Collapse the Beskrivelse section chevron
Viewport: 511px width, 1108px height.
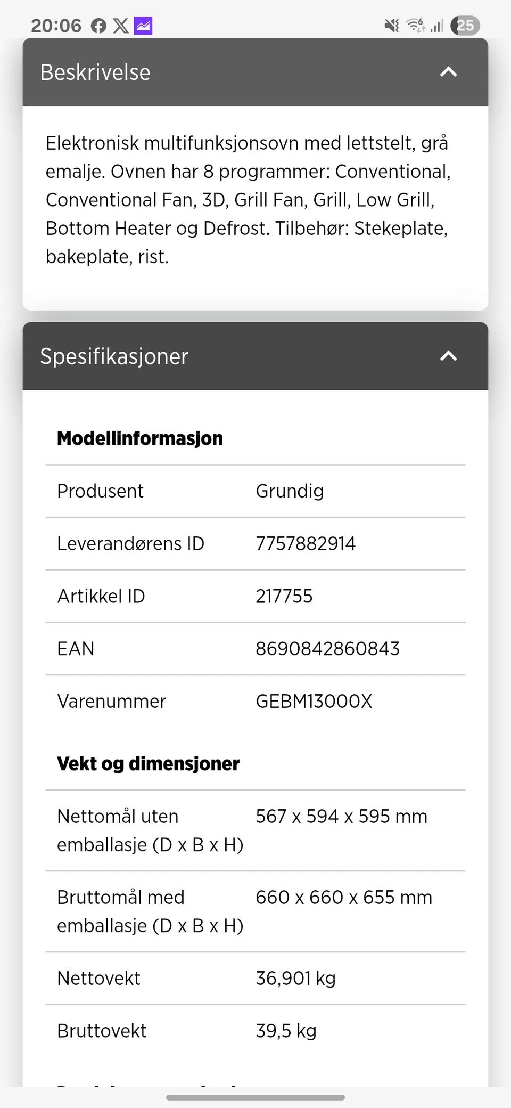pos(448,72)
